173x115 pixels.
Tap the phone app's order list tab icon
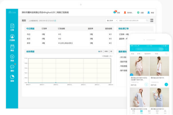click(x=149, y=111)
